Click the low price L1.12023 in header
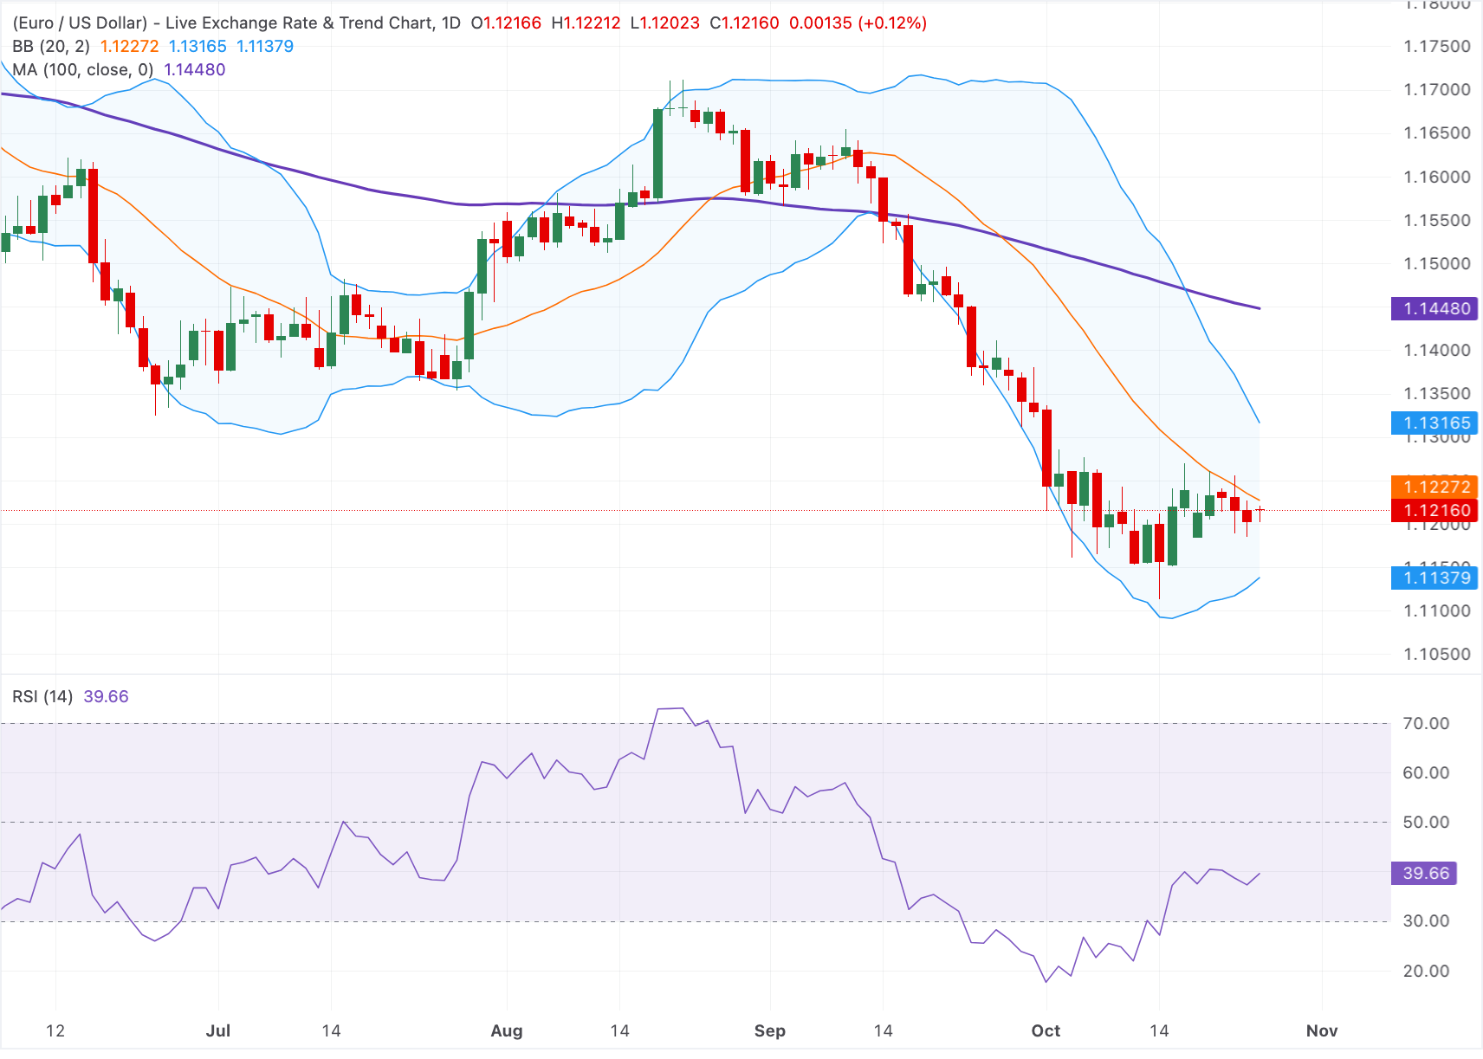 [x=665, y=23]
